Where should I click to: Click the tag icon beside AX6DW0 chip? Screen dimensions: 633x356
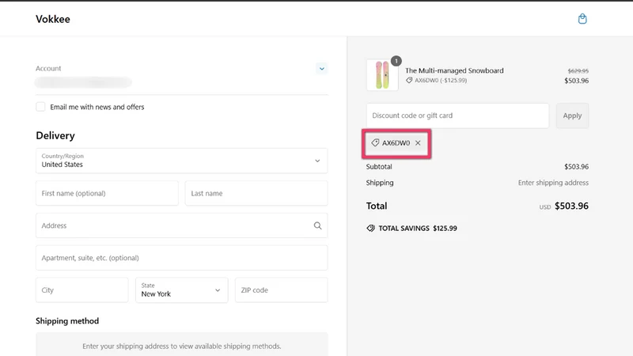[x=375, y=143]
